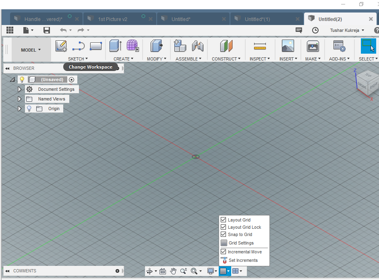Viewport: 379px width, 280px height.
Task: Collapse the BROWSER panel arrows
Action: (x=7, y=69)
